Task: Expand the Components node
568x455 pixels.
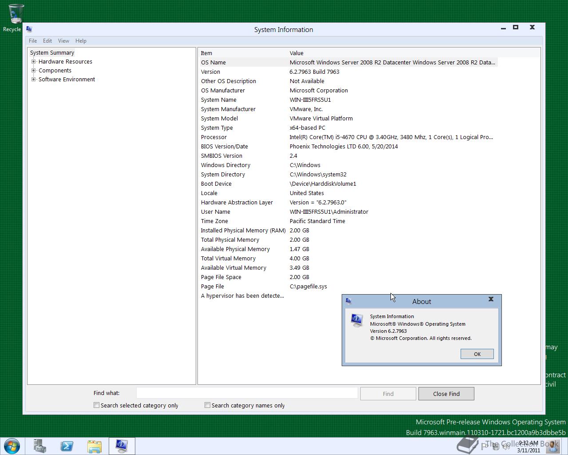Action: (x=33, y=71)
